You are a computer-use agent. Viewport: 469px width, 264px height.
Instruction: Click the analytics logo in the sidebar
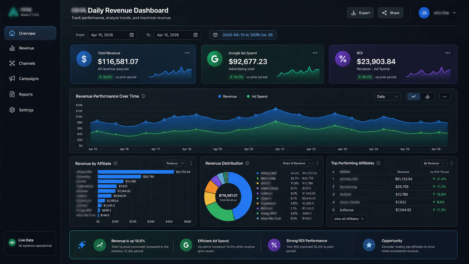[24, 12]
